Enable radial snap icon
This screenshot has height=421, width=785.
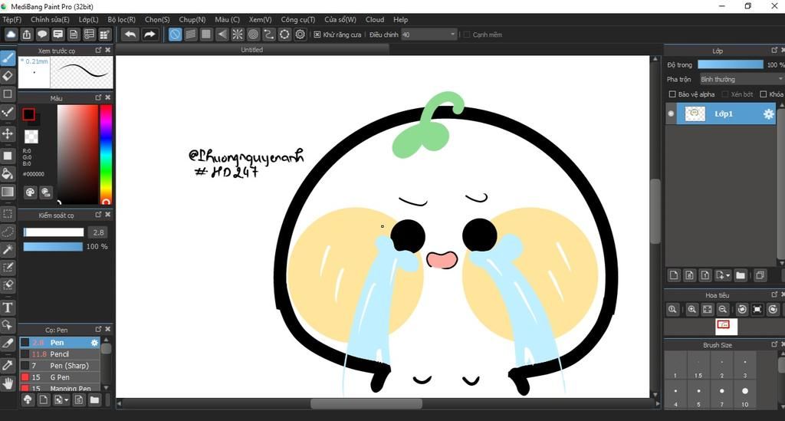(238, 35)
